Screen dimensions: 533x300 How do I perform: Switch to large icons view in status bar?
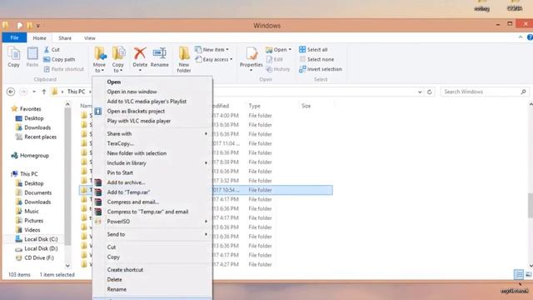(528, 274)
